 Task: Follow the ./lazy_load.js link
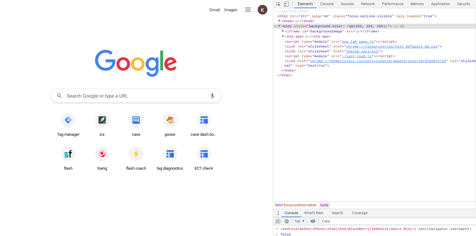point(357,56)
